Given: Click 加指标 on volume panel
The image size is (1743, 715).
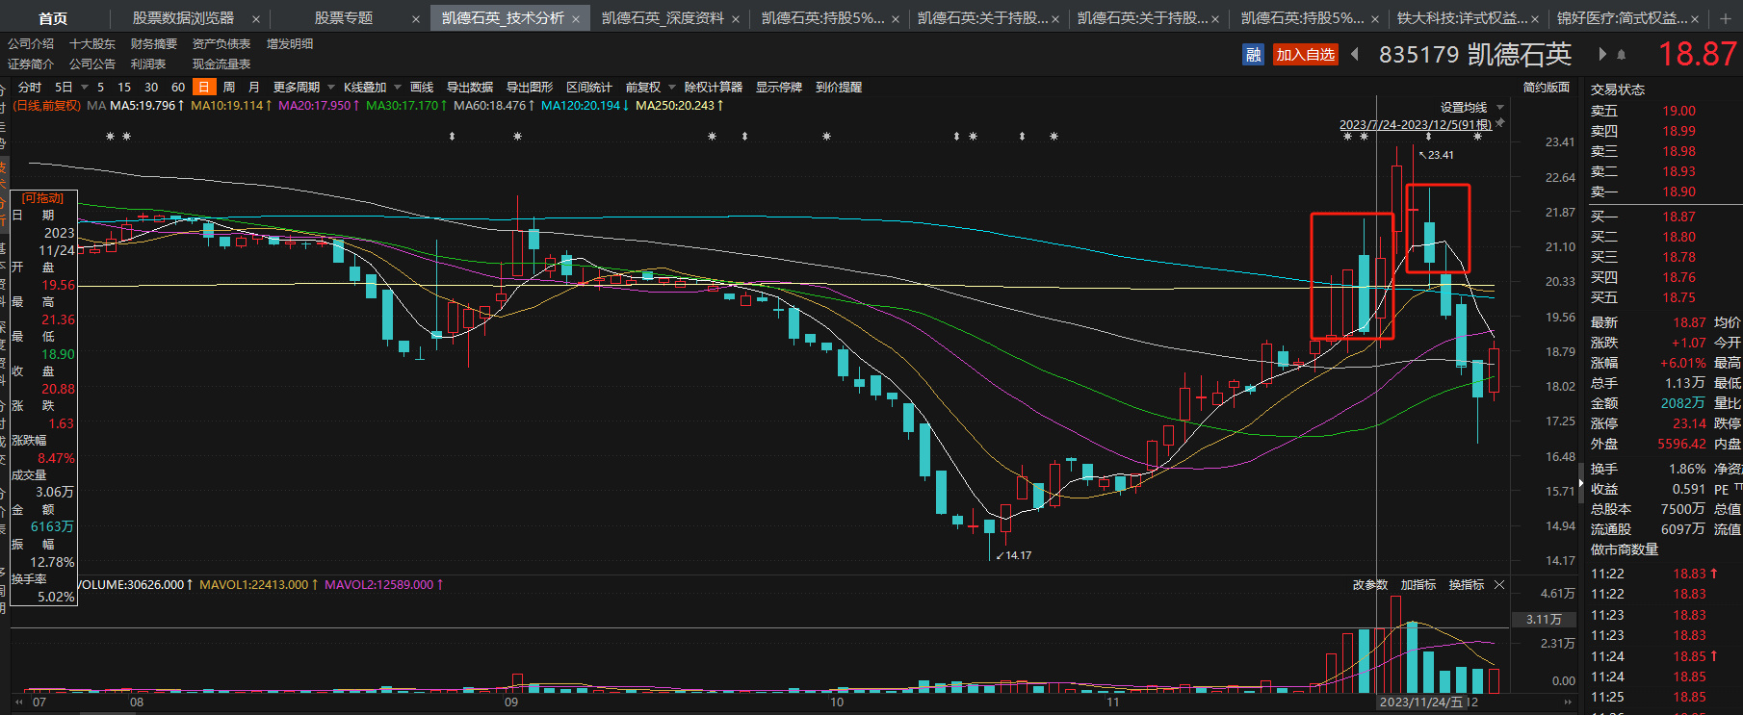Looking at the screenshot, I should click(x=1418, y=585).
